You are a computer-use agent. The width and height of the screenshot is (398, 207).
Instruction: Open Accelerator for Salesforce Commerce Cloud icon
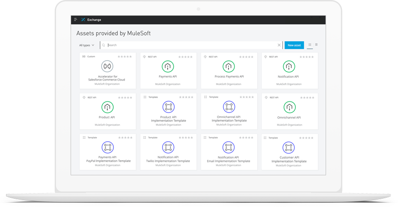coord(107,66)
